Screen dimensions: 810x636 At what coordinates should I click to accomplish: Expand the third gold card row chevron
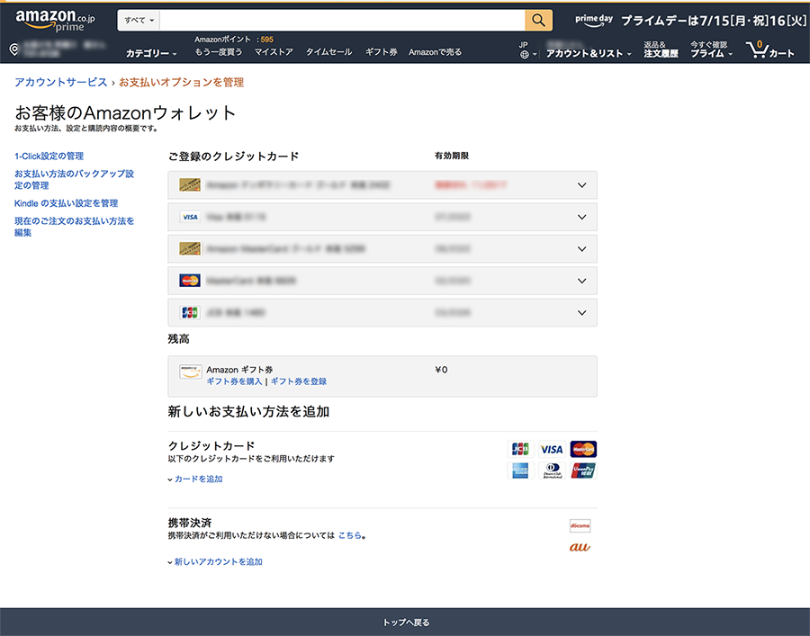tap(581, 249)
